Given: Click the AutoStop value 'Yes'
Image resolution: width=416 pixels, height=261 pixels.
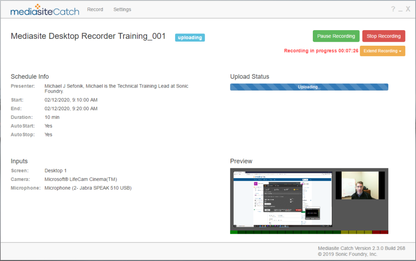Looking at the screenshot, I should pyautogui.click(x=48, y=135).
